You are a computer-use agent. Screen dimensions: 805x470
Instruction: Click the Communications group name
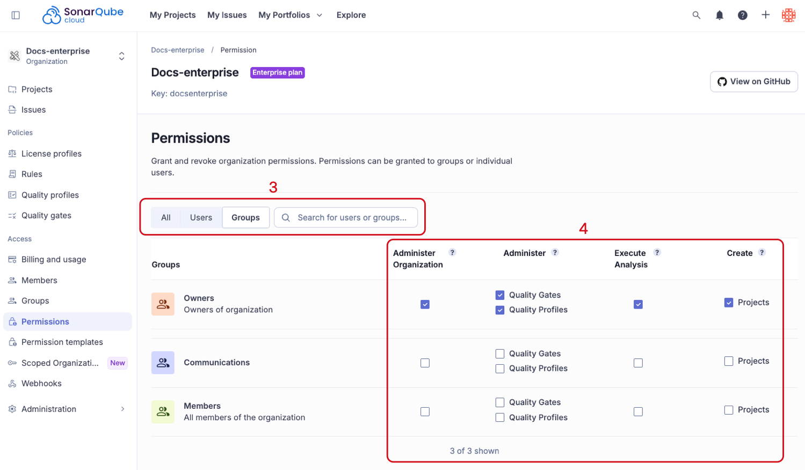(217, 363)
